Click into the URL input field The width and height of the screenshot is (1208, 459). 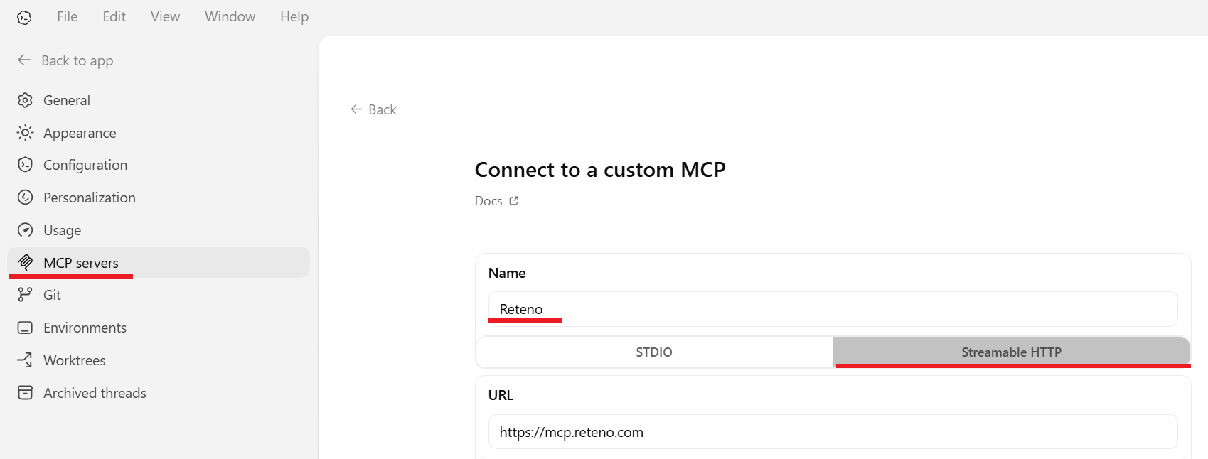[832, 432]
